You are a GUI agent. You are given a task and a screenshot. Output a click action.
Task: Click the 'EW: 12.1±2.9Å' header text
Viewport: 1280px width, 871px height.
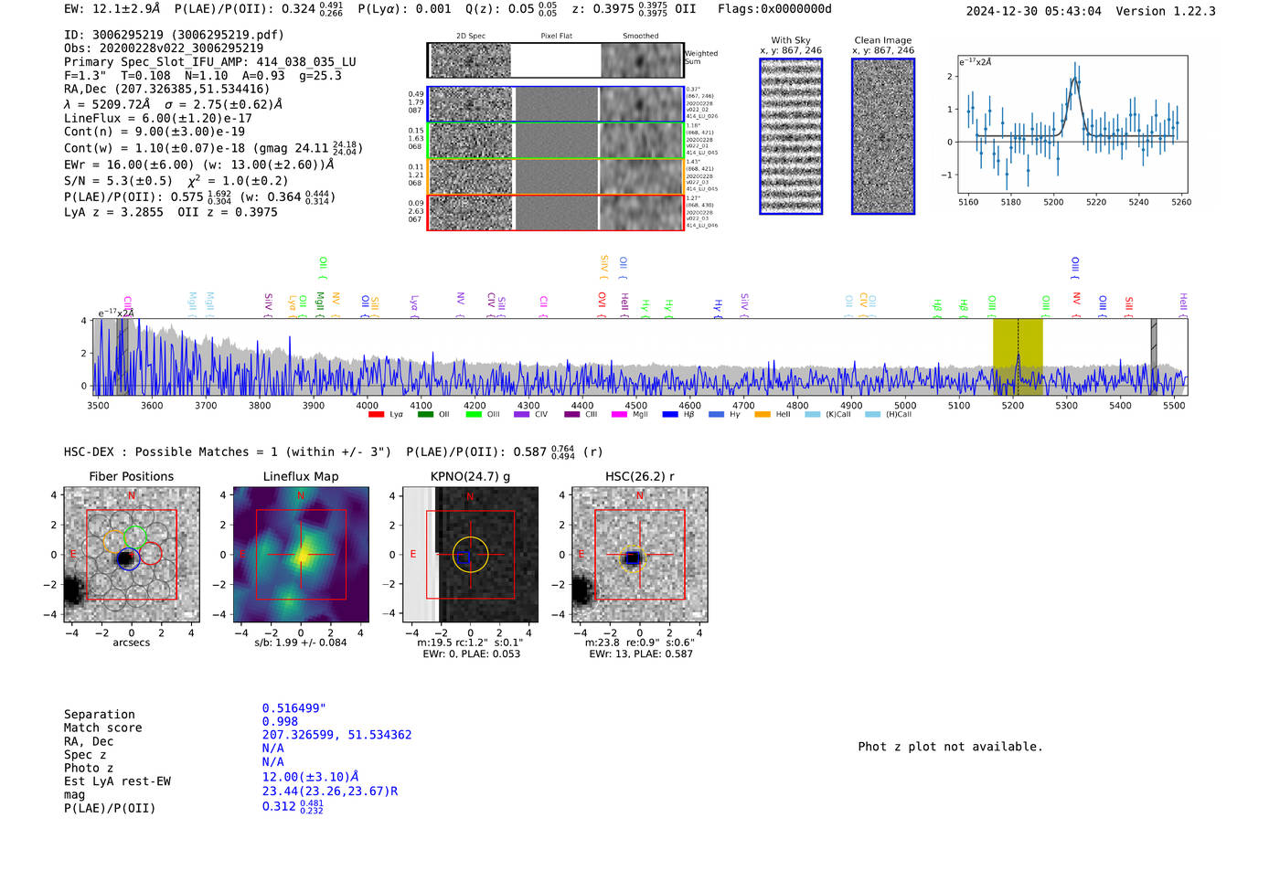(x=112, y=9)
